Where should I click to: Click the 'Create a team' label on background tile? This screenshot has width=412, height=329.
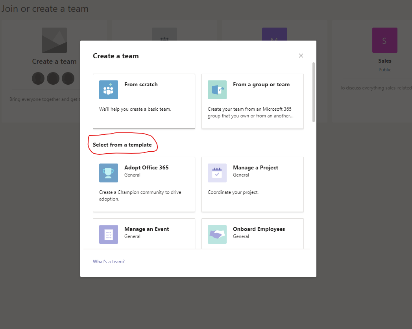(x=54, y=61)
